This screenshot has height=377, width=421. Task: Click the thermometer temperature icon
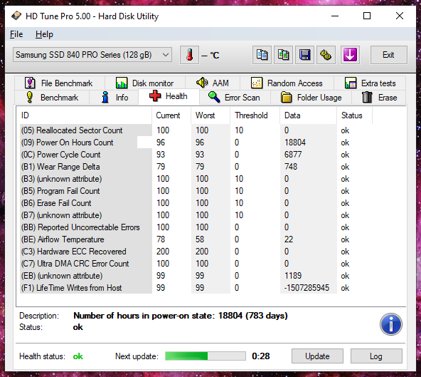[190, 55]
